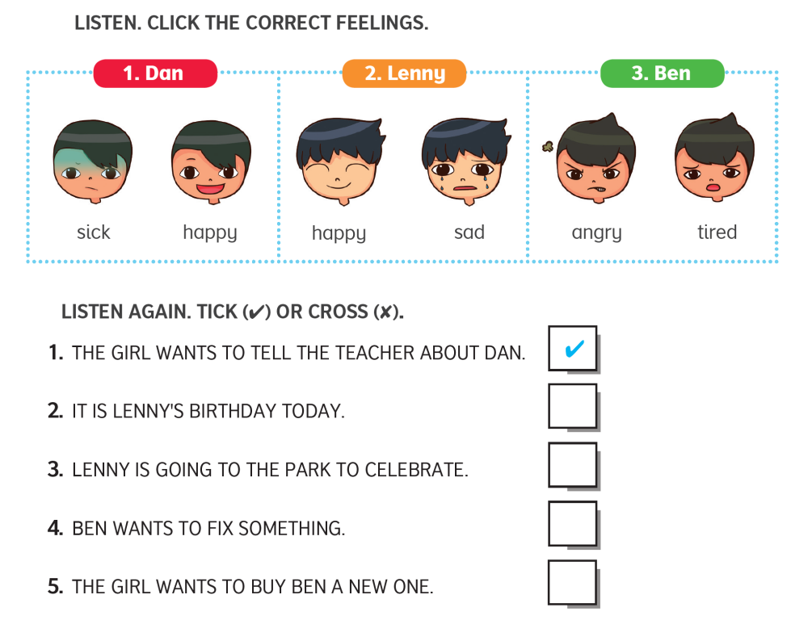
Task: Select the sick face for Dan
Action: tap(93, 161)
